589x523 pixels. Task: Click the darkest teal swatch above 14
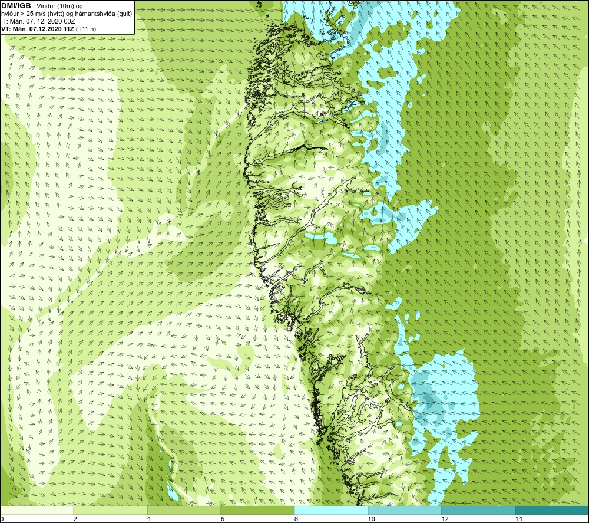click(552, 510)
